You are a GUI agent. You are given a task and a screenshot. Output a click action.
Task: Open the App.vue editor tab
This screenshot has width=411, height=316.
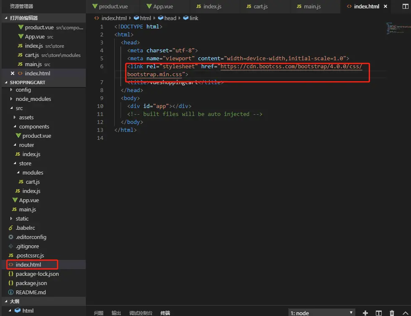(159, 6)
